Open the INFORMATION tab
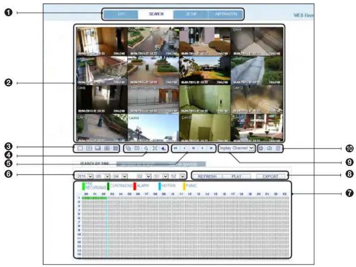 pyautogui.click(x=226, y=14)
